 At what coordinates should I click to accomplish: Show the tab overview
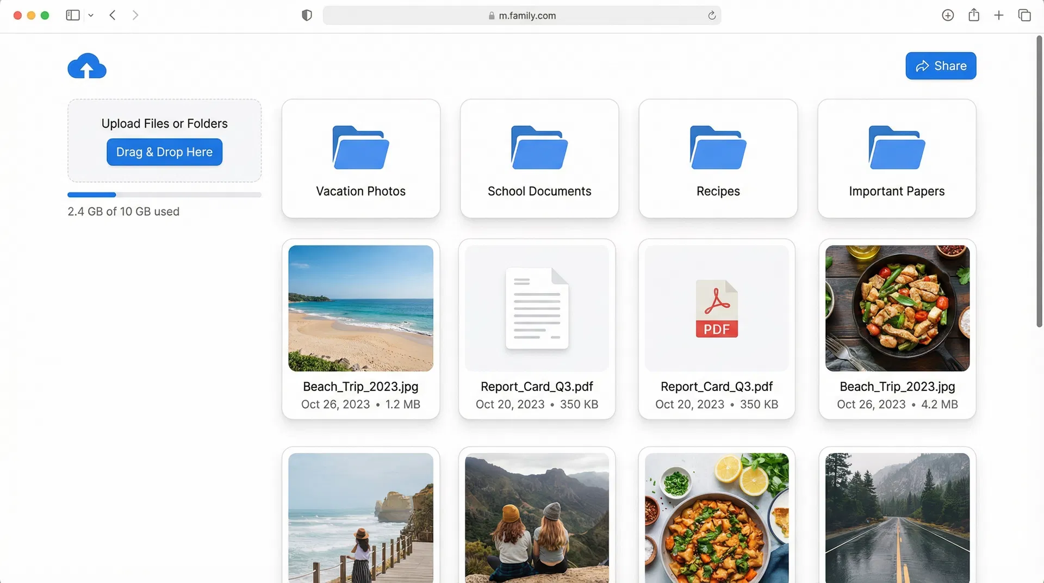pos(1024,15)
